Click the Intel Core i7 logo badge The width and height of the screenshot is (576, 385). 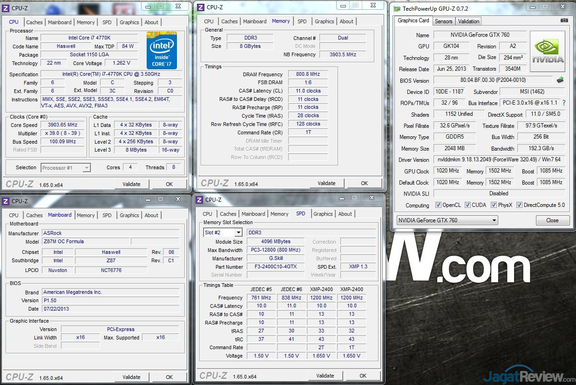tap(162, 50)
